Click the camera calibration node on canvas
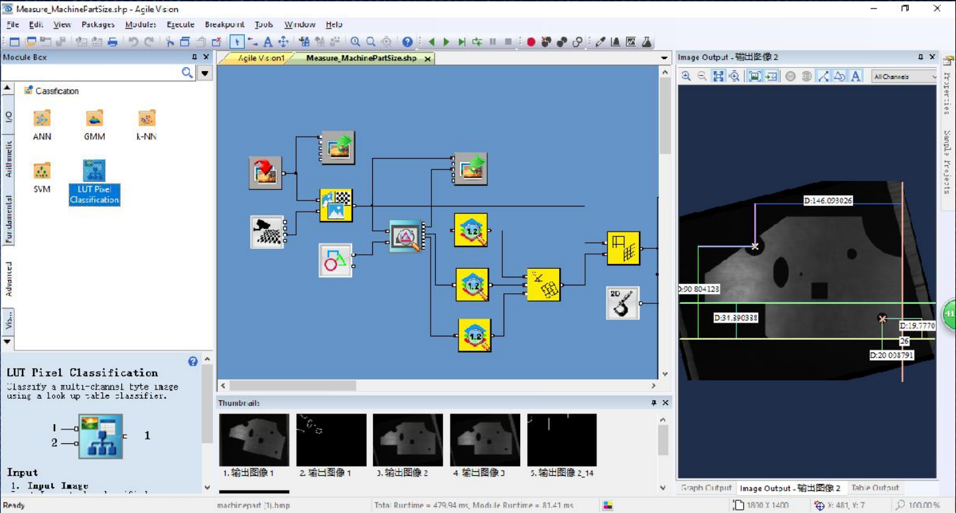 (267, 232)
